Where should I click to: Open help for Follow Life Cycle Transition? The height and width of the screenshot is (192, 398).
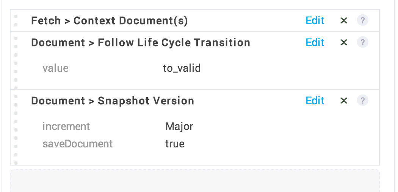tap(363, 42)
